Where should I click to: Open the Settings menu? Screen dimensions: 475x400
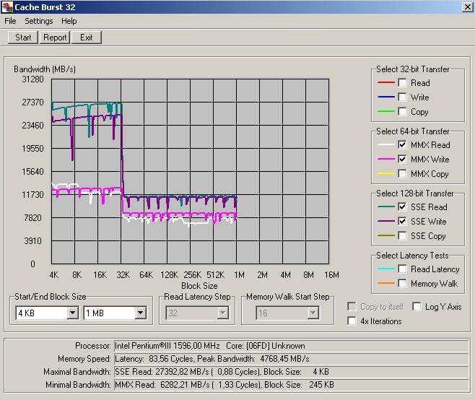39,21
